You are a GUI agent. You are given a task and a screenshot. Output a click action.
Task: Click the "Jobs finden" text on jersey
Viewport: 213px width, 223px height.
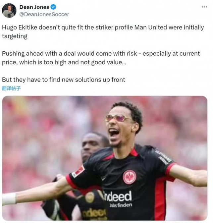pos(121,205)
